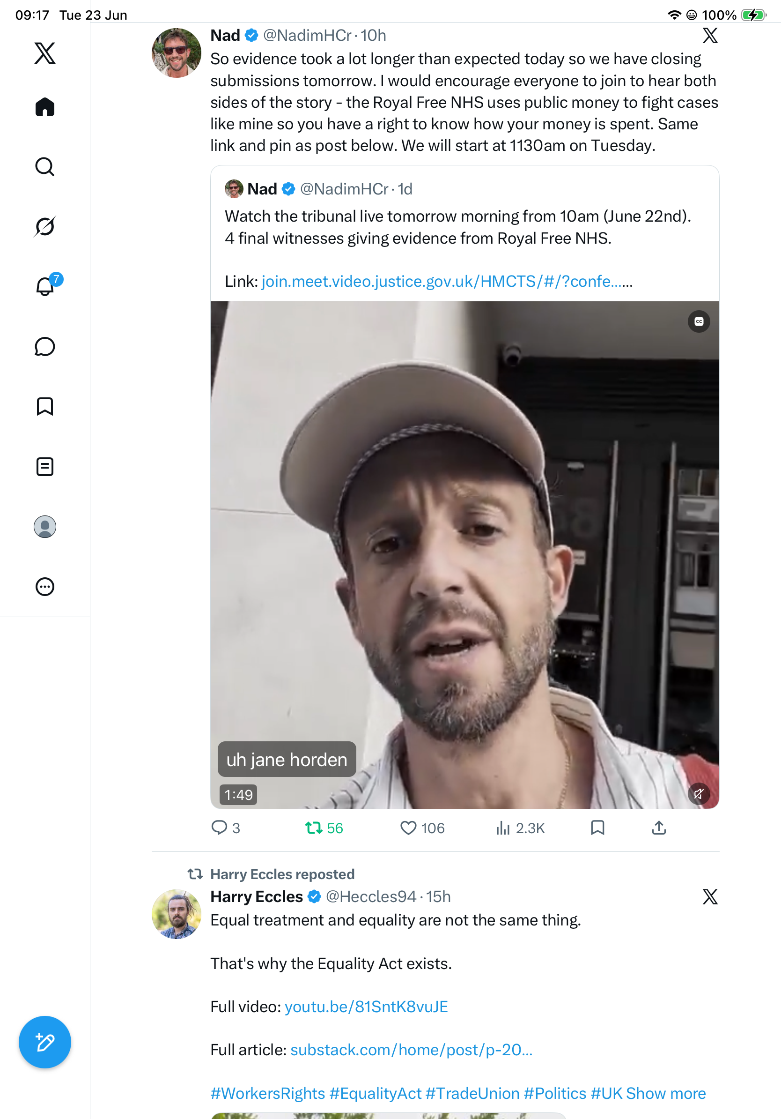Open Bookmarks in the sidebar
This screenshot has height=1119, width=781.
45,406
